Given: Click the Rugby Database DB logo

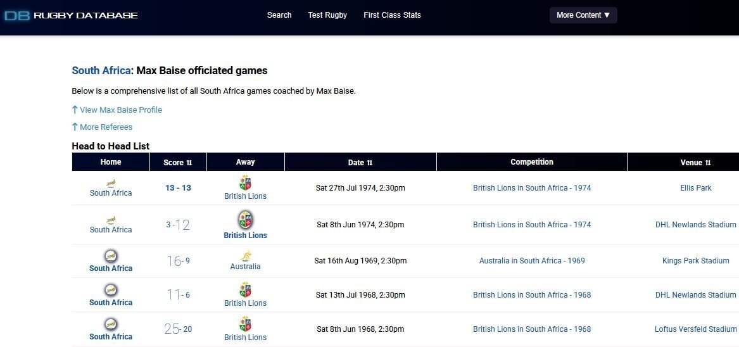Looking at the screenshot, I should (x=17, y=15).
